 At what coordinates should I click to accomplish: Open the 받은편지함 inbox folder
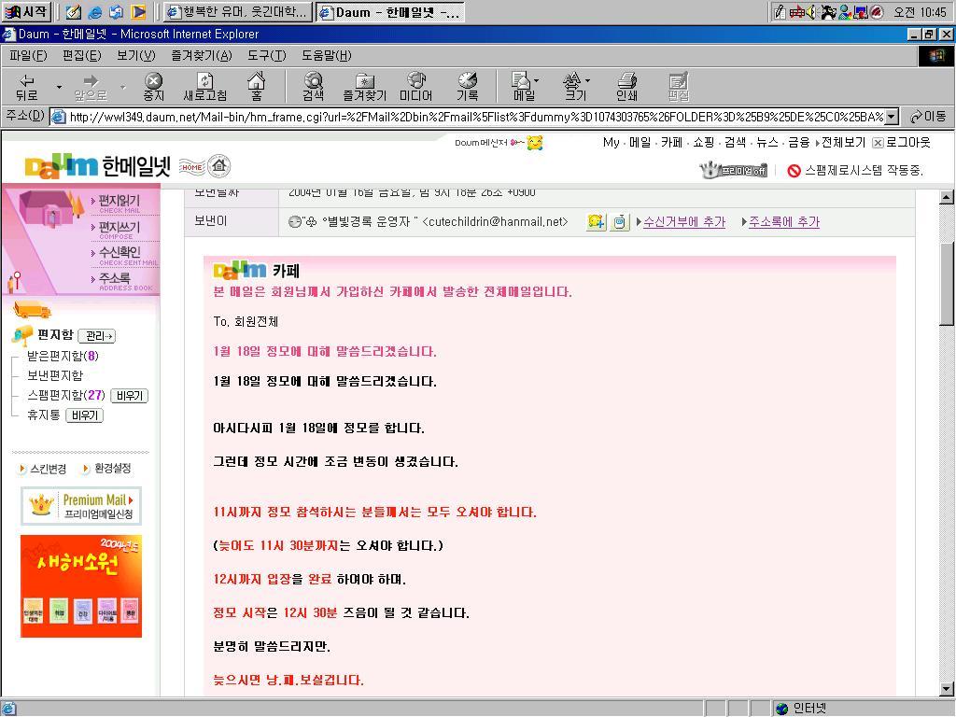pyautogui.click(x=62, y=356)
